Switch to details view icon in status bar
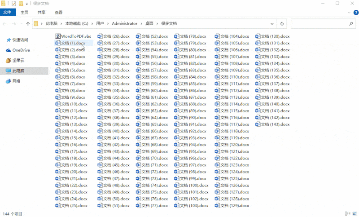Viewport: 359px width, 217px height. pos(348,214)
